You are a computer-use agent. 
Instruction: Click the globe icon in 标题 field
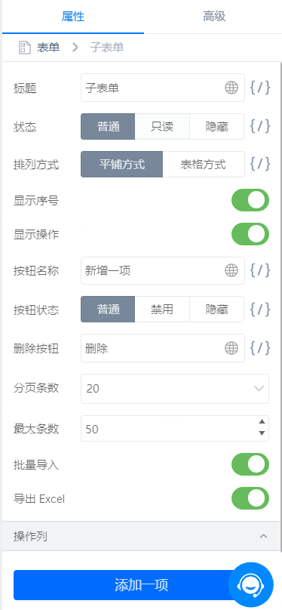(x=231, y=88)
